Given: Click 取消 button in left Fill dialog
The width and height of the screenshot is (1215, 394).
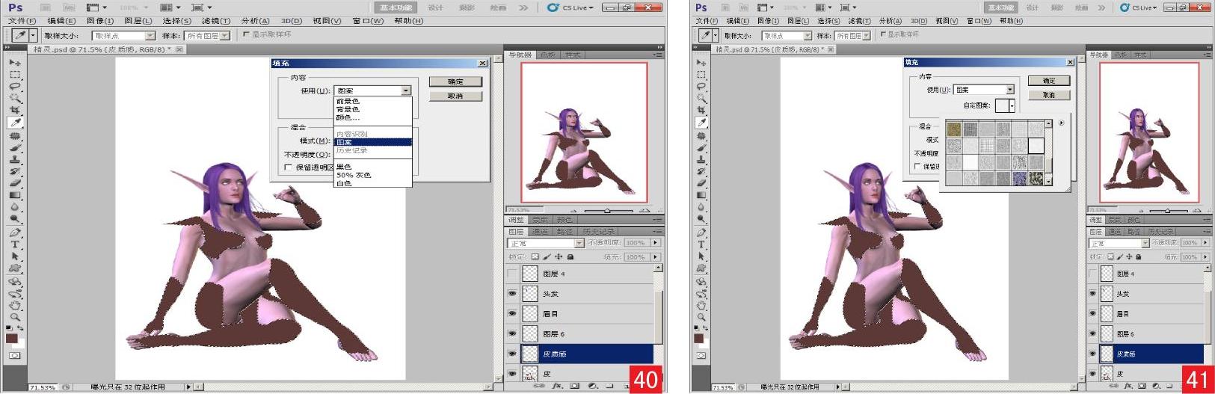Looking at the screenshot, I should 455,96.
